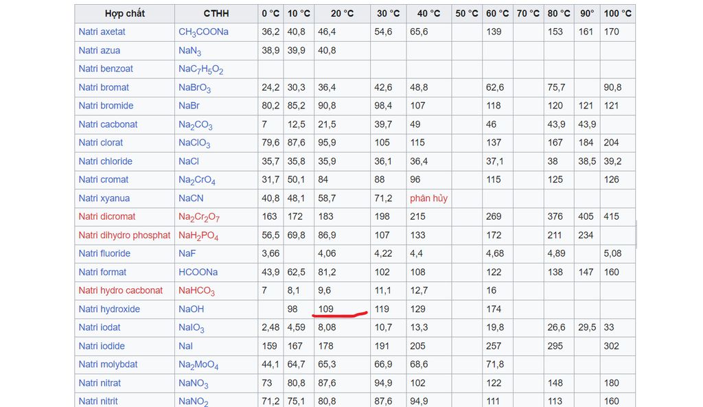This screenshot has width=703, height=407.
Task: Open the red Natri dicromat link
Action: [x=106, y=216]
